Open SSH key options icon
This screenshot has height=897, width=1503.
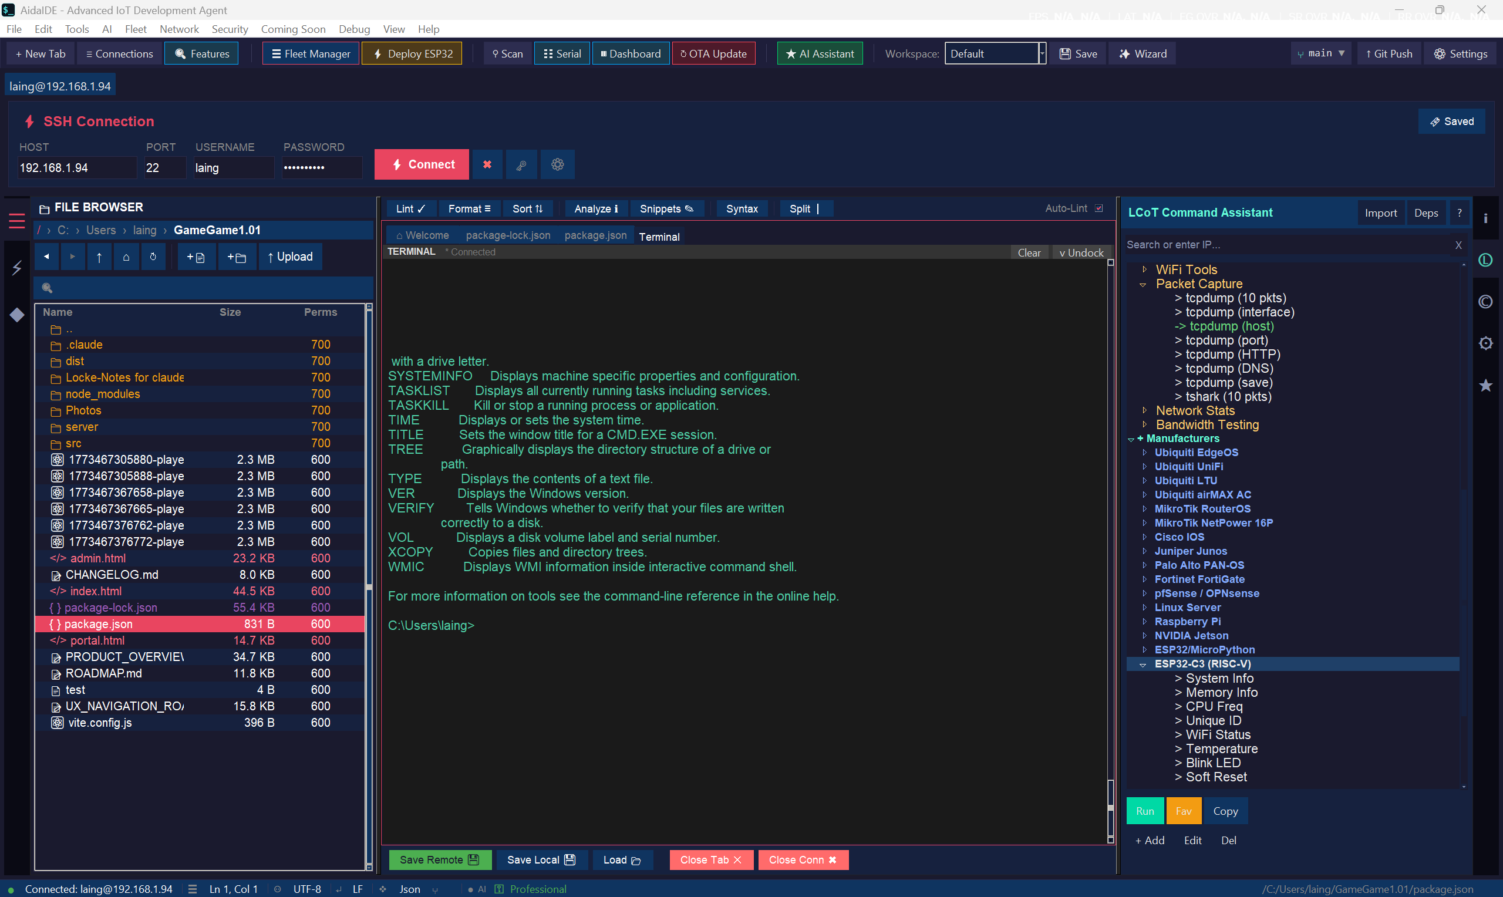(x=521, y=164)
